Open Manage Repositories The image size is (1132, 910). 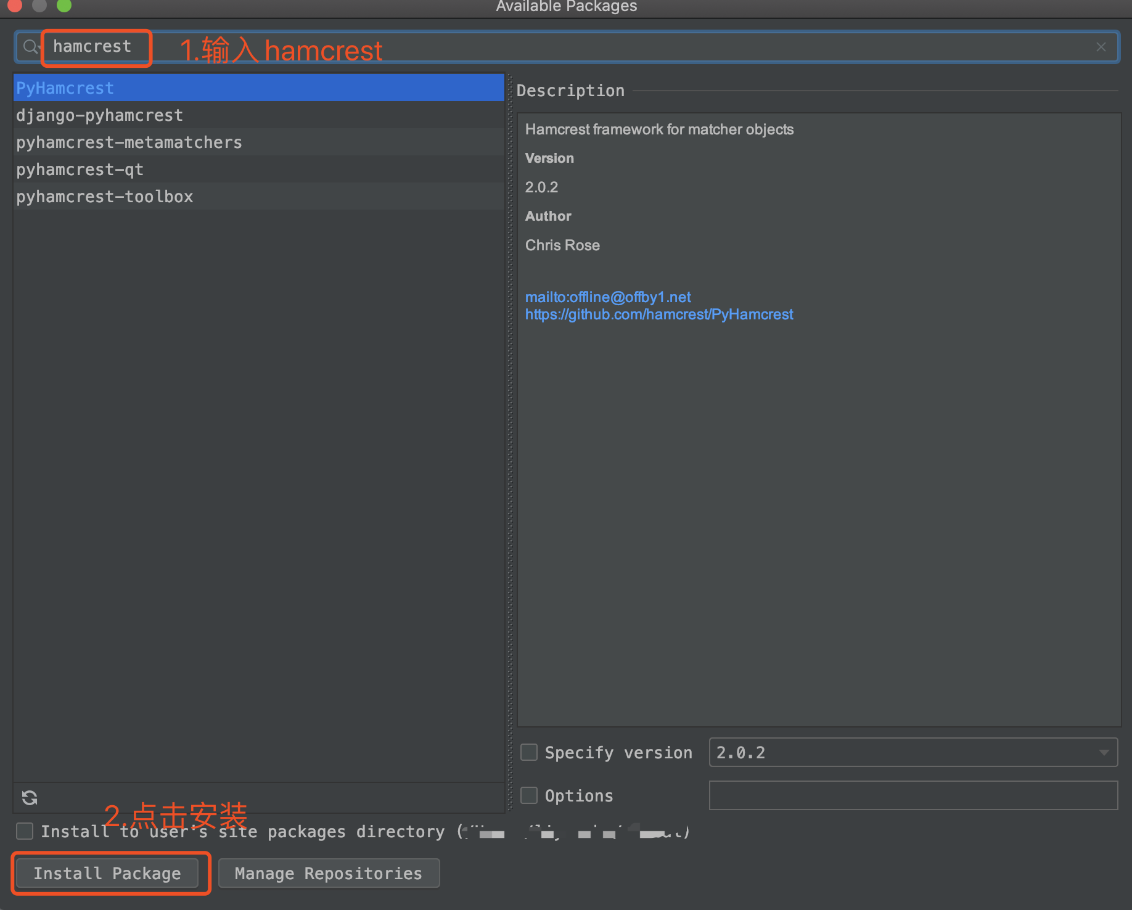point(329,873)
